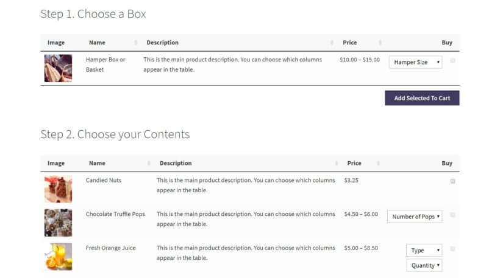Select the Chocolate Truffle Pops name
Viewport: 500px width, 278px height.
[x=115, y=214]
